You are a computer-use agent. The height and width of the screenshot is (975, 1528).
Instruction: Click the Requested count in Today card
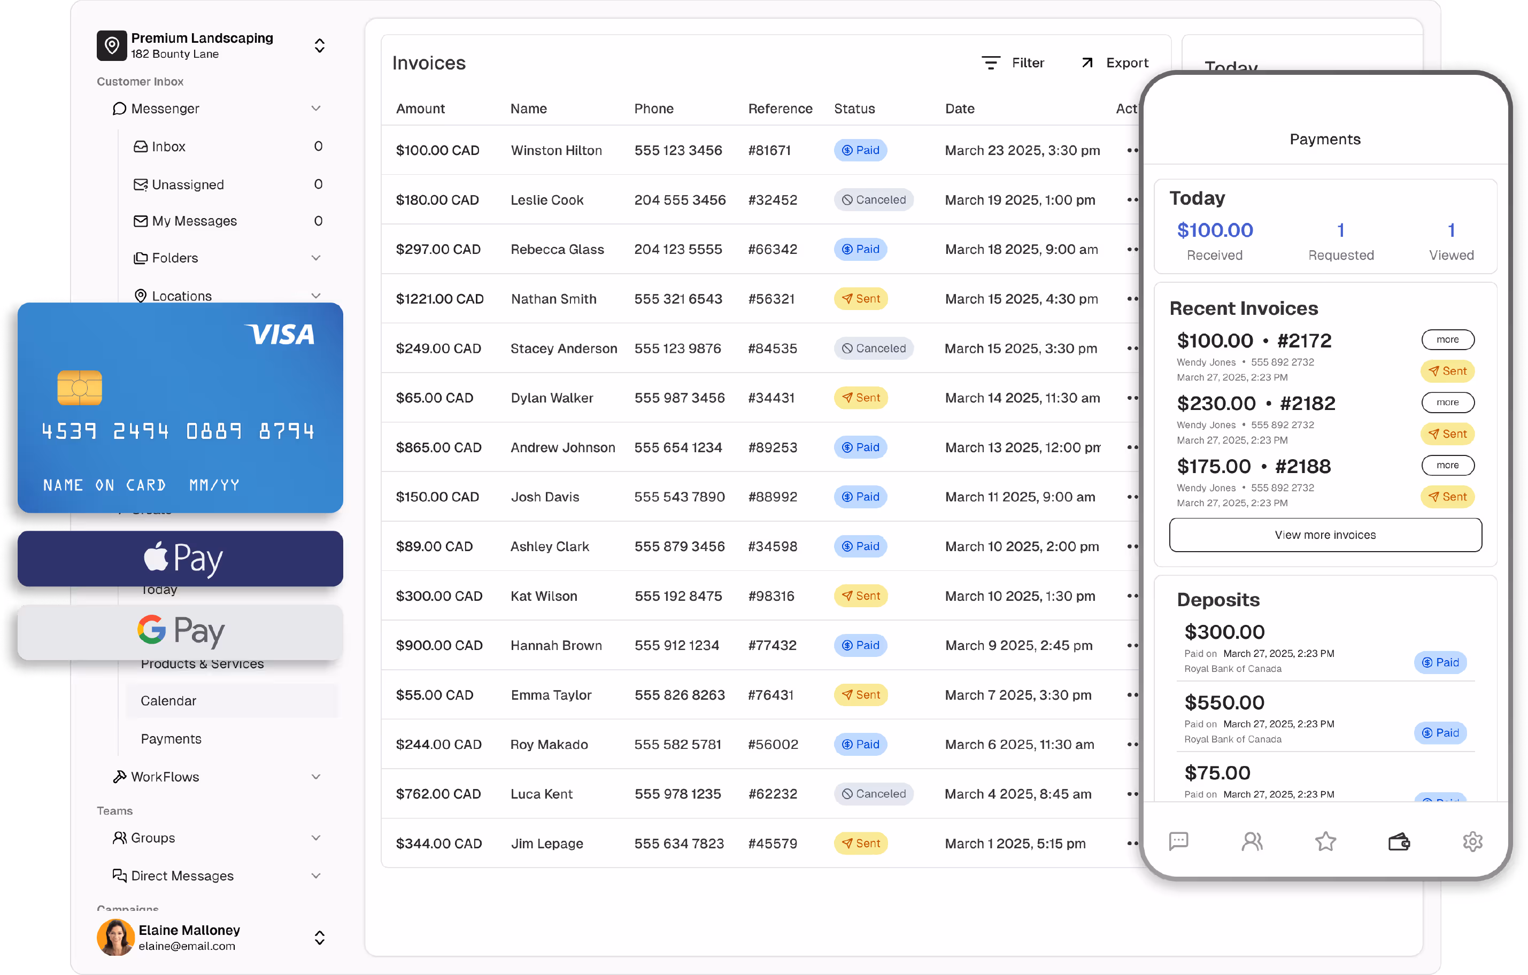click(1340, 230)
